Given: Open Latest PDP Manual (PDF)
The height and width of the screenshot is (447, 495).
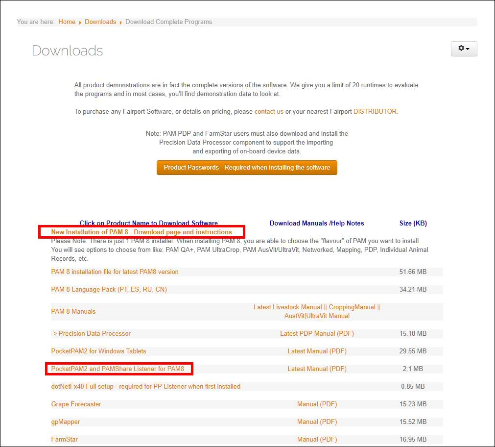Looking at the screenshot, I should pos(317,334).
